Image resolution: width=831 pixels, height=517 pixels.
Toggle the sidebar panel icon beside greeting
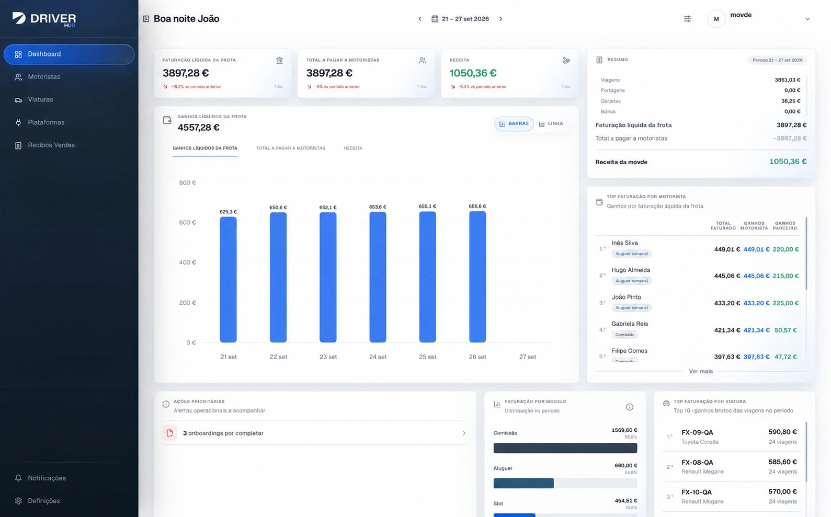pyautogui.click(x=146, y=19)
